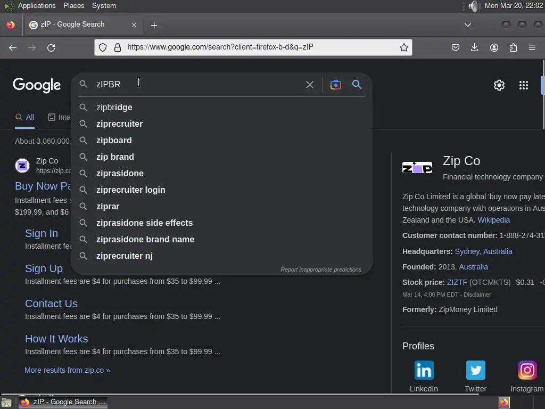545x409 pixels.
Task: Expand the list all tabs chevron
Action: [468, 24]
